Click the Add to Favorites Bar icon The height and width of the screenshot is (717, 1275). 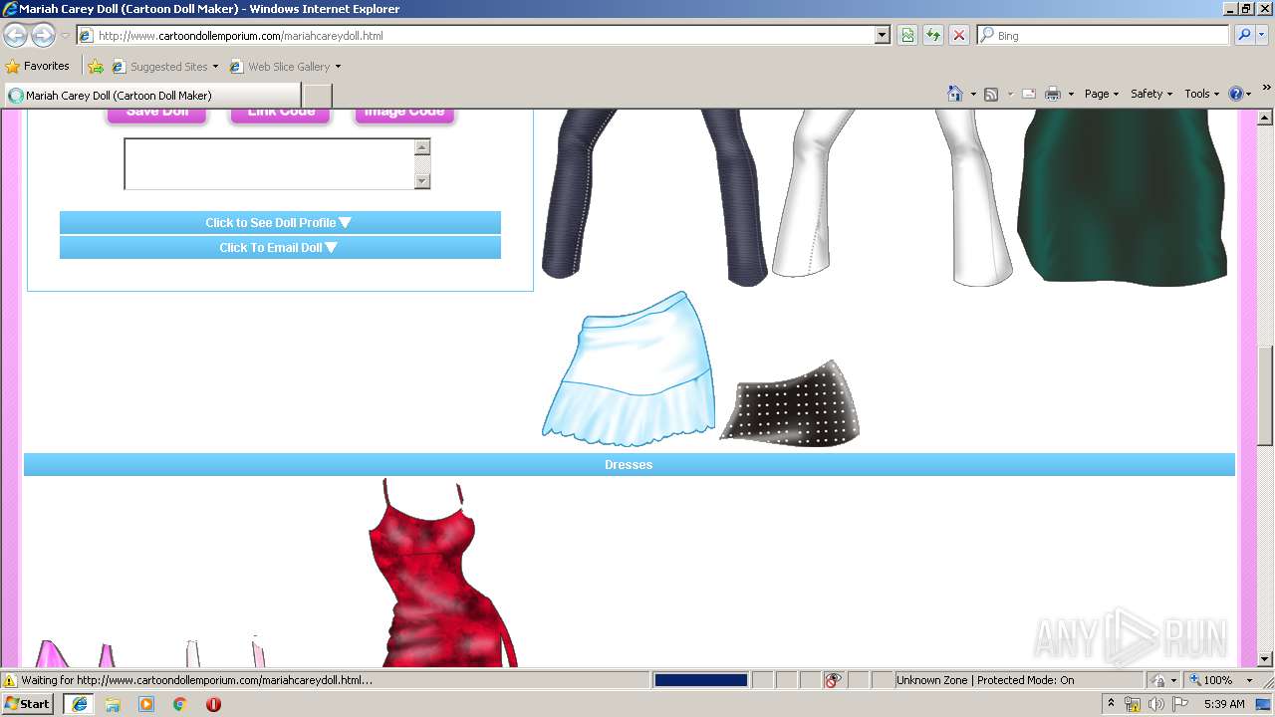[x=96, y=67]
